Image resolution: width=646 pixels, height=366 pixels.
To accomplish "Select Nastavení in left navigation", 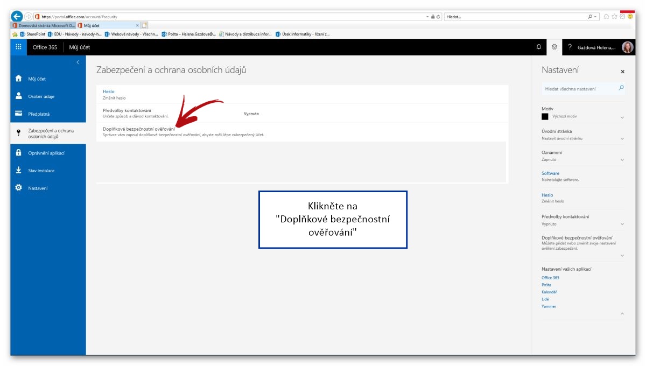I will click(x=38, y=188).
